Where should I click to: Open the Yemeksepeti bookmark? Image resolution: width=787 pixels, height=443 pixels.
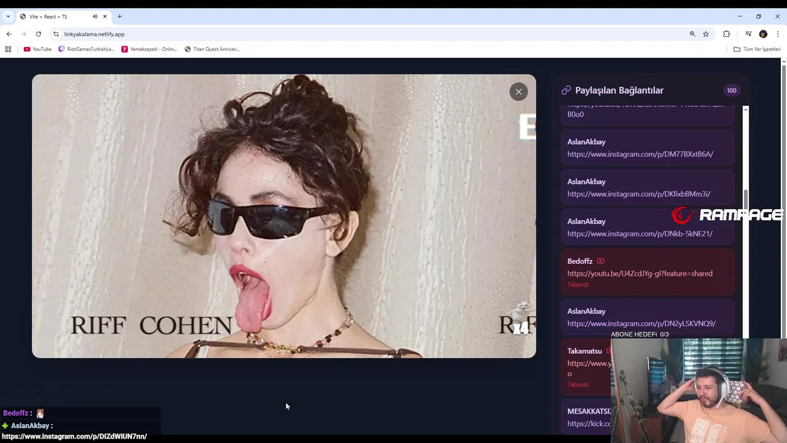[x=149, y=49]
